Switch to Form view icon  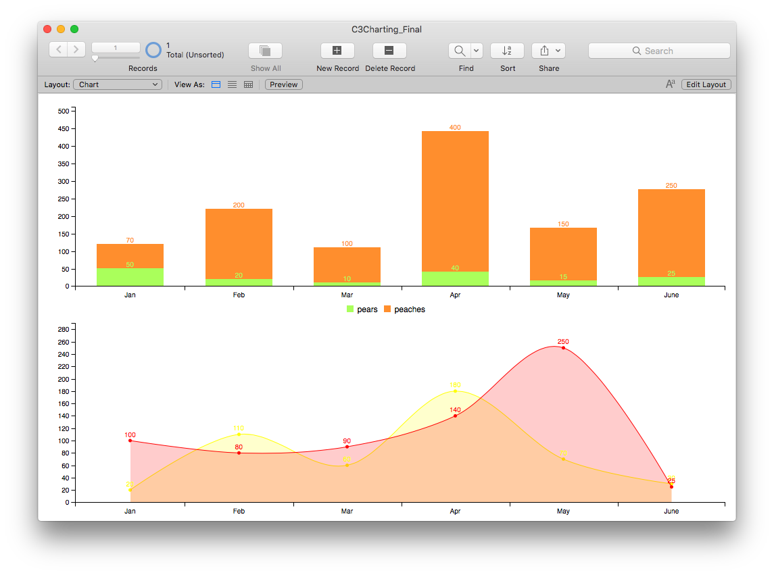click(216, 84)
